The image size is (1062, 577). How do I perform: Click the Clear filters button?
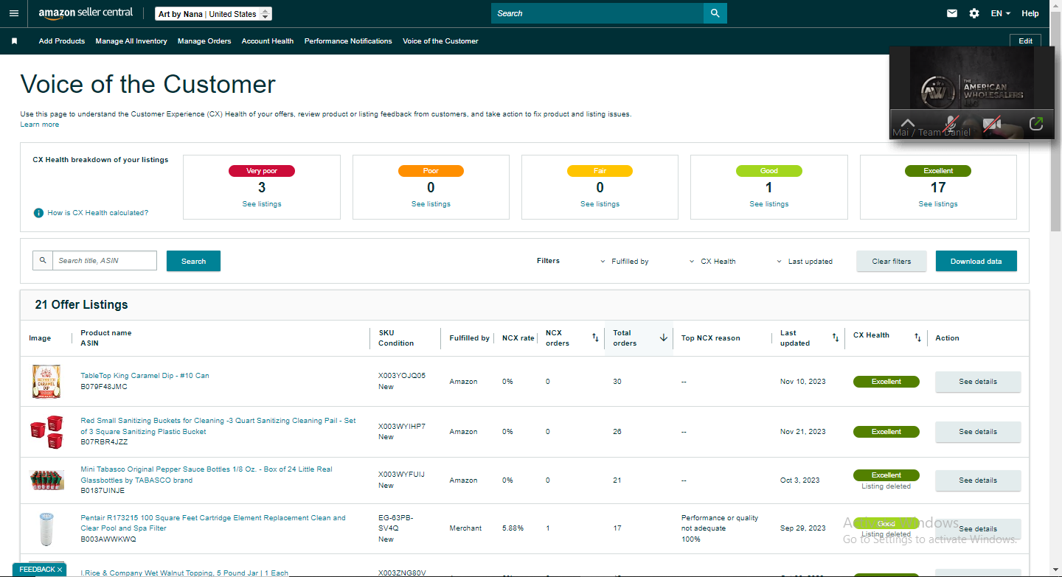(x=892, y=261)
